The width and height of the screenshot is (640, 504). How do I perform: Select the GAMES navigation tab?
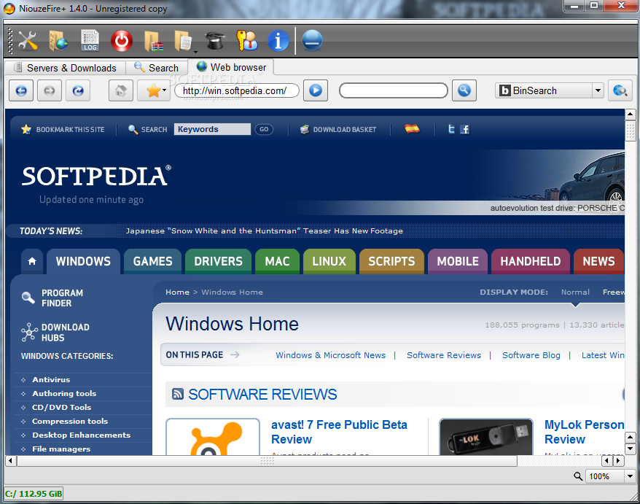click(152, 261)
